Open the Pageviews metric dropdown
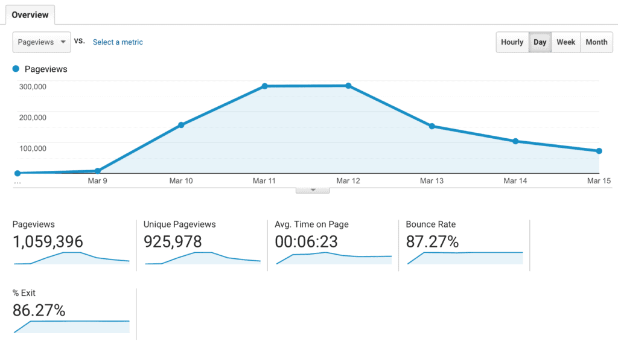This screenshot has width=618, height=344. pos(42,42)
